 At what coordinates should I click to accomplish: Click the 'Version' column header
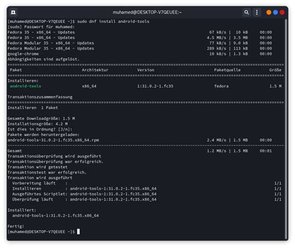[146, 70]
